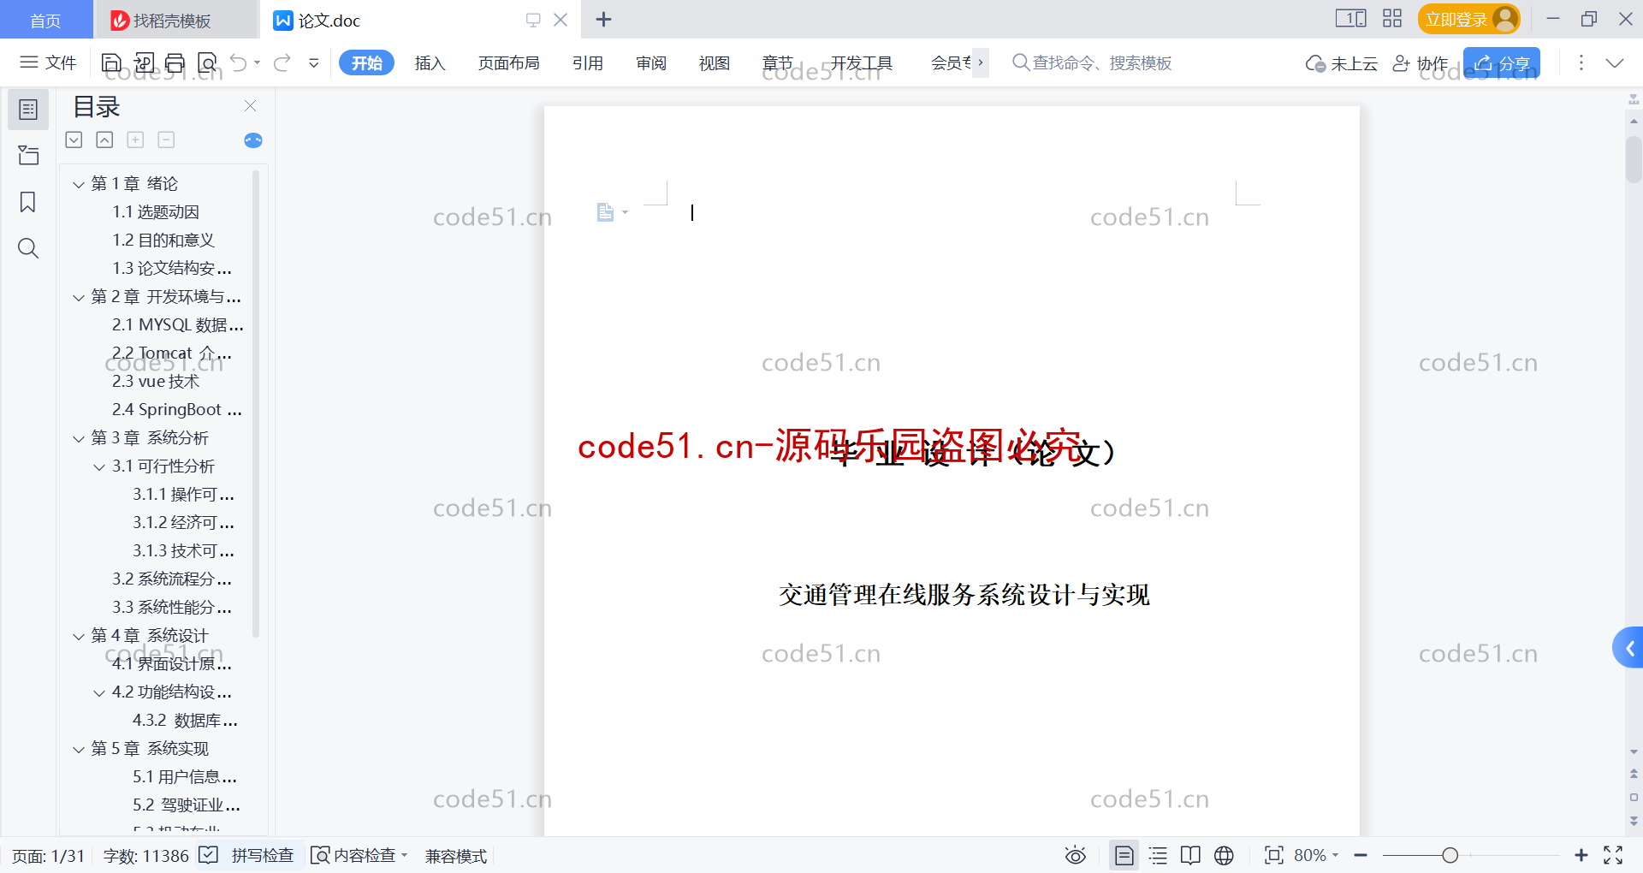
Task: Select the 视图 ribbon tab
Action: tap(715, 62)
